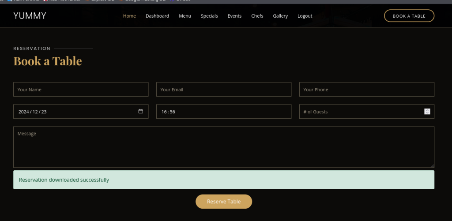Navigate to the Menu section
Image resolution: width=452 pixels, height=221 pixels.
pyautogui.click(x=185, y=16)
